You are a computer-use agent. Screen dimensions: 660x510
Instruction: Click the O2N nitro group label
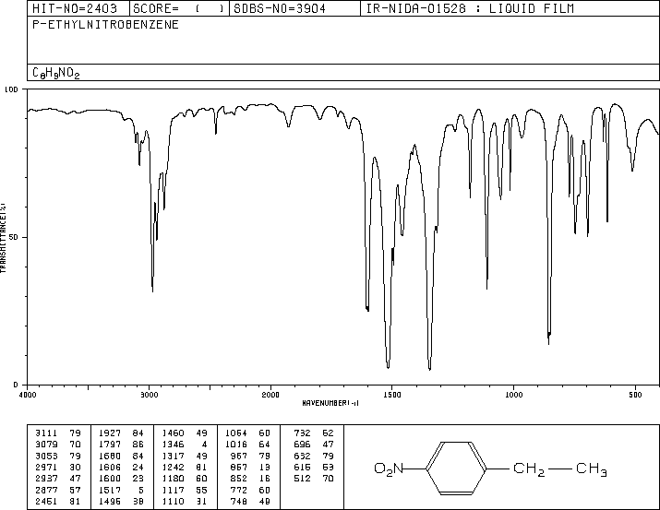click(x=389, y=468)
